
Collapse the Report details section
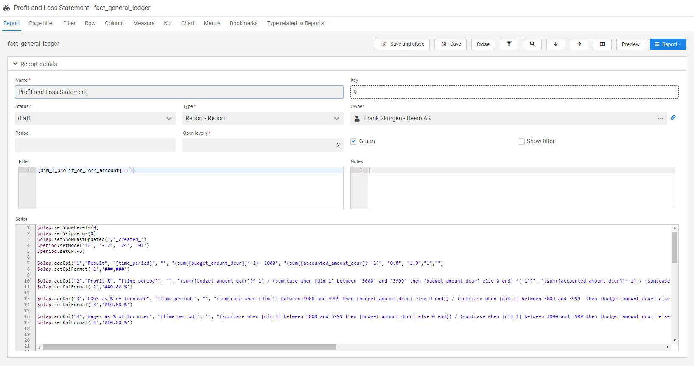coord(15,64)
